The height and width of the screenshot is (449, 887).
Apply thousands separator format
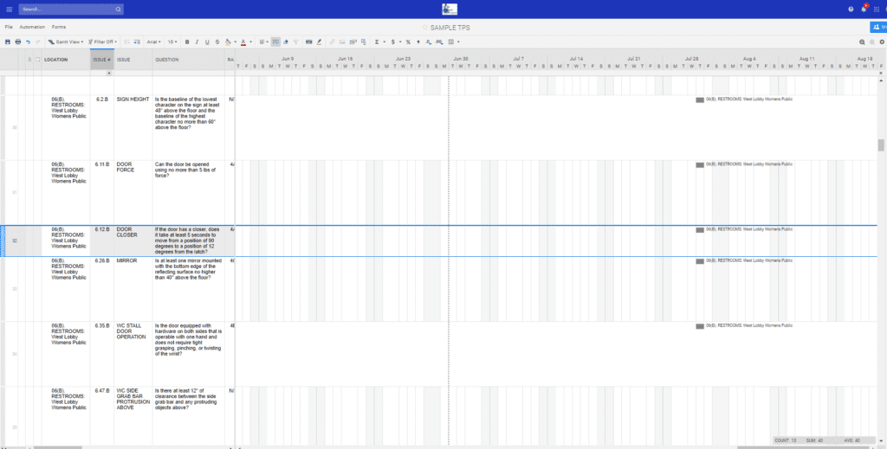tap(418, 42)
